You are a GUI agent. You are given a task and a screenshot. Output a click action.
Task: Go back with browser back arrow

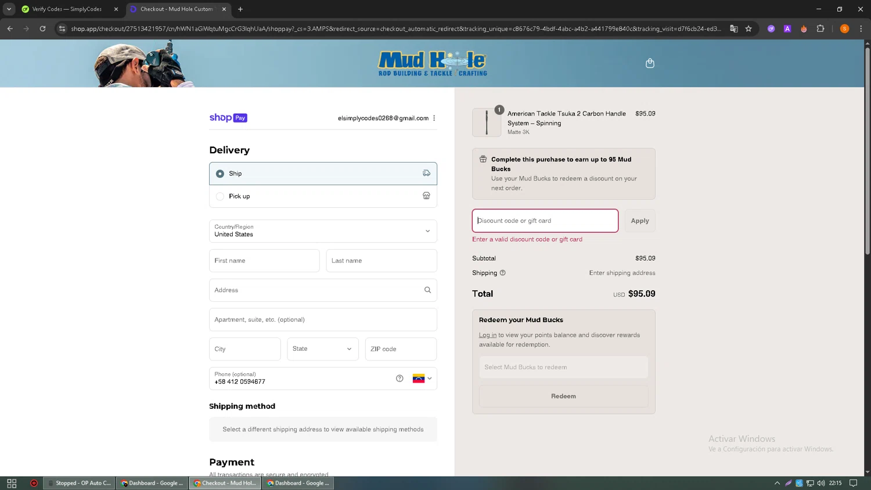(10, 28)
